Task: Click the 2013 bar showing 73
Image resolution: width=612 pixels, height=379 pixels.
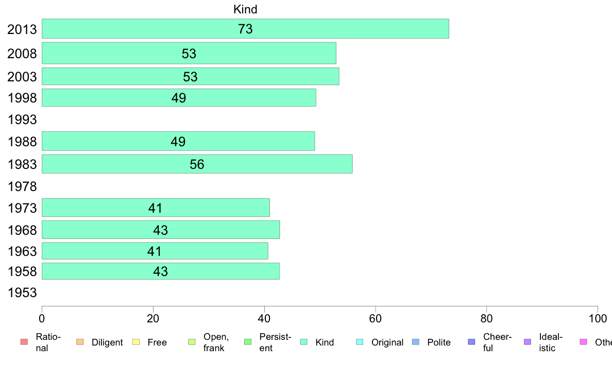Action: (x=246, y=28)
